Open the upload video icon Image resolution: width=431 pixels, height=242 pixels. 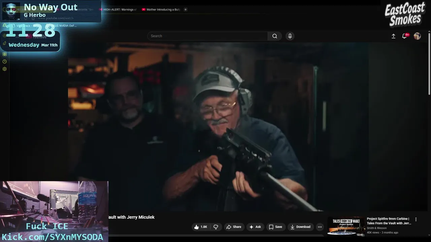click(x=393, y=36)
